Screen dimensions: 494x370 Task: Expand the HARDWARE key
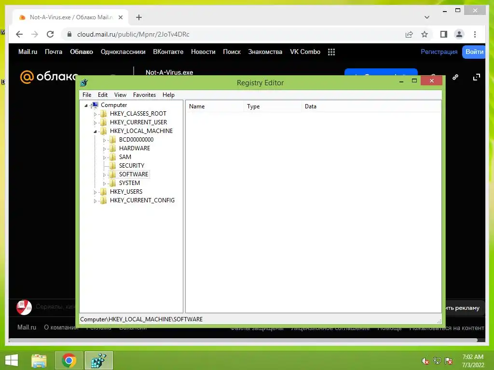coord(104,149)
